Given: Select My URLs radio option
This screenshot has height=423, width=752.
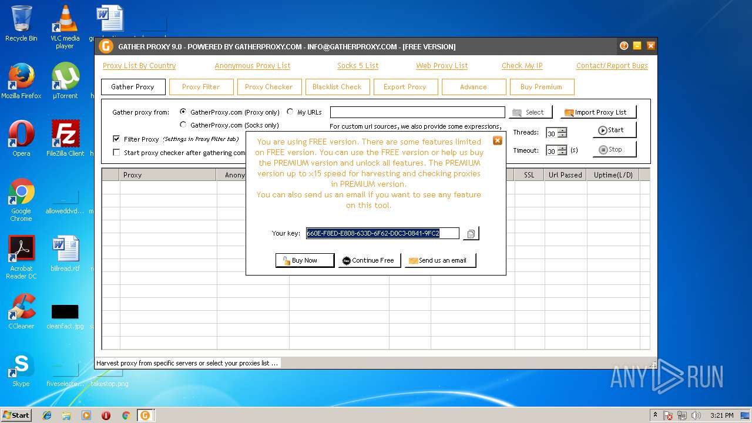Looking at the screenshot, I should [x=290, y=112].
